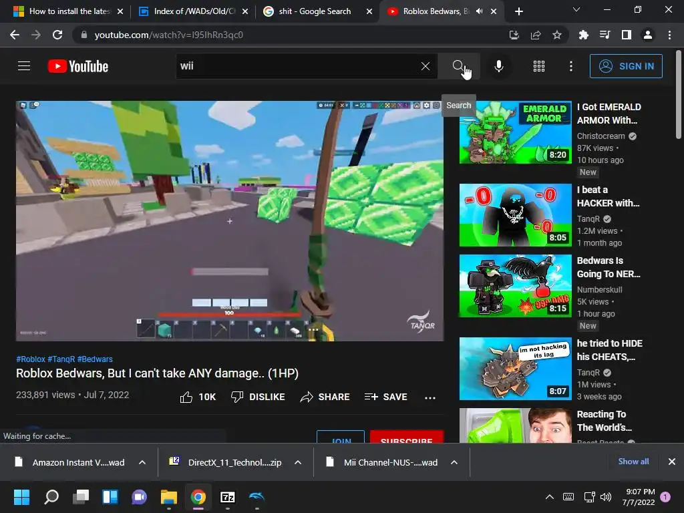Open Chrome profile avatar
This screenshot has width=684, height=513.
point(648,35)
